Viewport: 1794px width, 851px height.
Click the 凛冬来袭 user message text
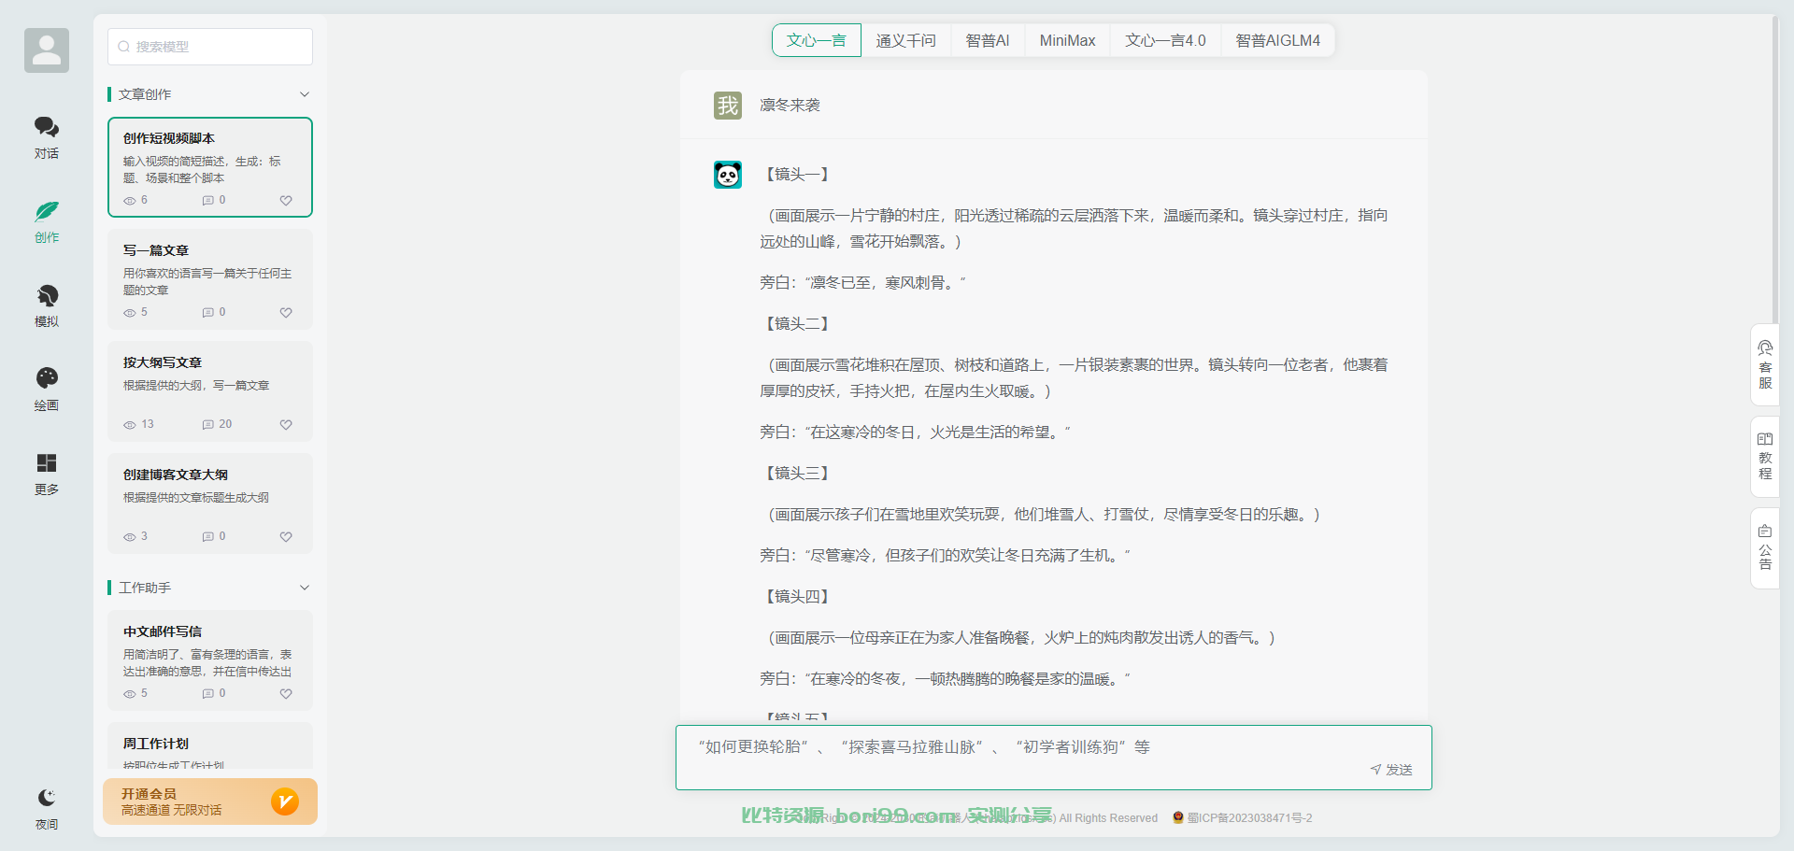(790, 106)
